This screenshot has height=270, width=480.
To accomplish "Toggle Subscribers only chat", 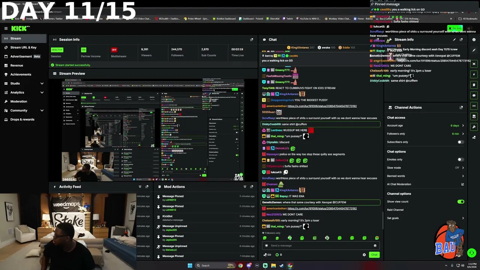I will point(460,142).
